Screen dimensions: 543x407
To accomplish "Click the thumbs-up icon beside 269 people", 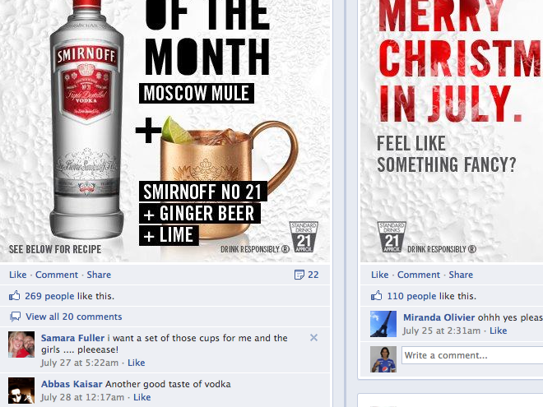I will pos(15,296).
